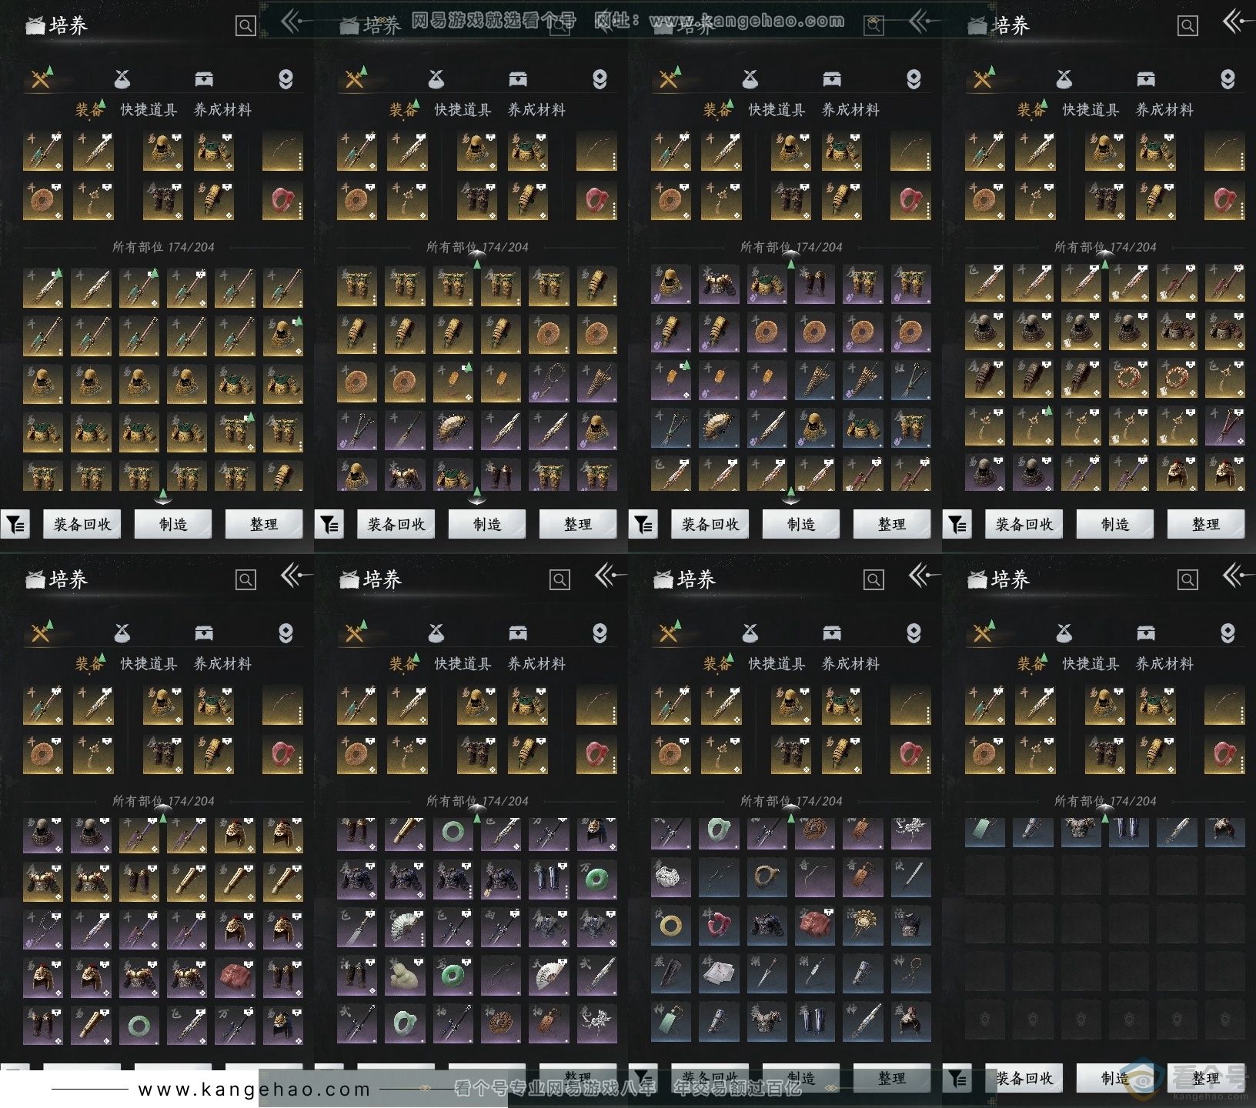Open 快捷道具 tab in bottom-left panel
This screenshot has width=1256, height=1108.
(149, 664)
